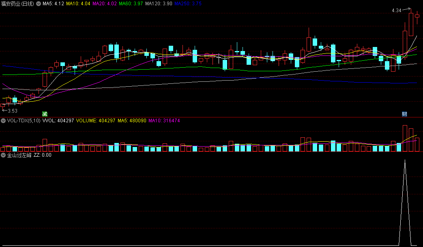423x247 pixels.
Task: Click the VOLUME: 404297 value
Action: (x=96, y=121)
